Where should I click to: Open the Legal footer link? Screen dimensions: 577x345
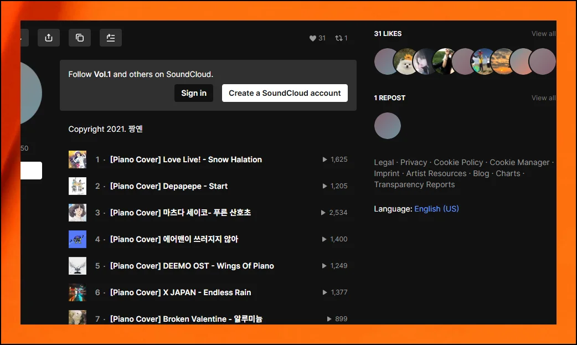pyautogui.click(x=384, y=162)
